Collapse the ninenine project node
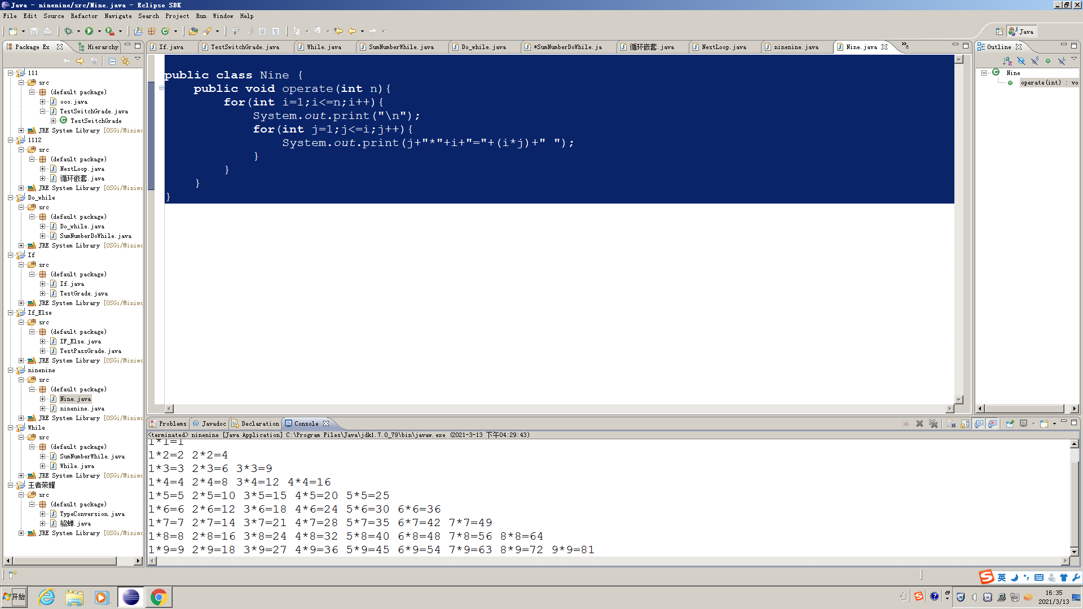Viewport: 1083px width, 609px height. coord(10,370)
